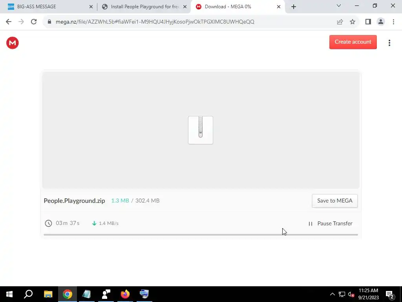Reload the current page
Screen dimensions: 402x302
click(34, 22)
